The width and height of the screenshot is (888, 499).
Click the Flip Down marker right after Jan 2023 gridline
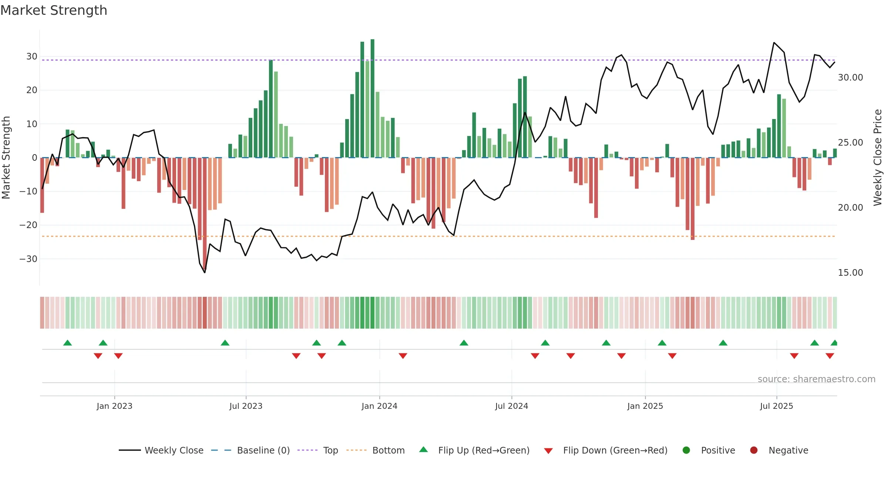tap(118, 356)
